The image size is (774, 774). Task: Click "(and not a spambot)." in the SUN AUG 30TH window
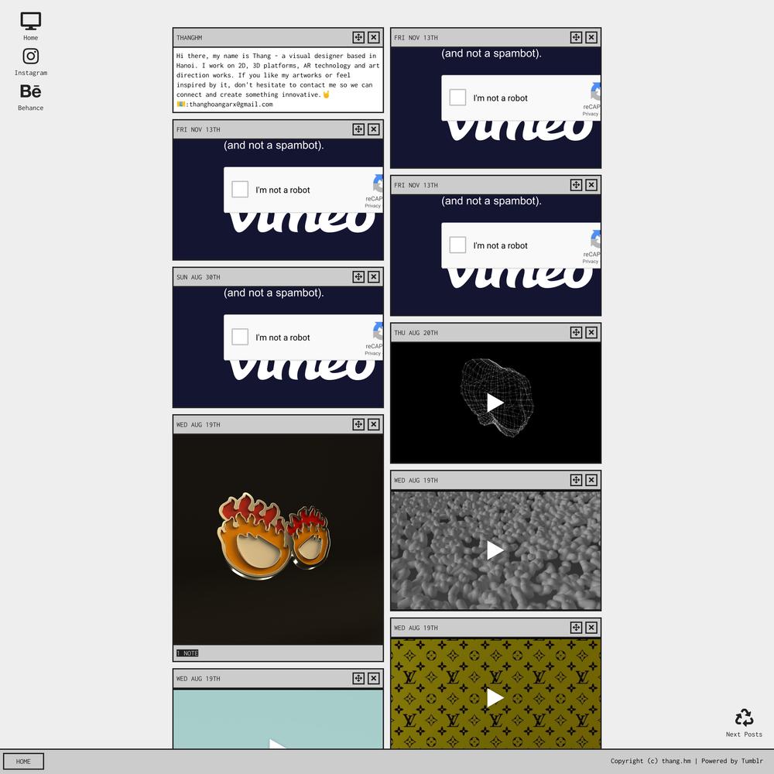coord(274,293)
